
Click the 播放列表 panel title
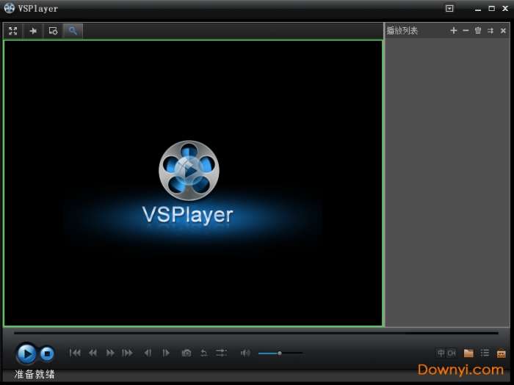(x=402, y=31)
